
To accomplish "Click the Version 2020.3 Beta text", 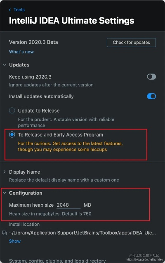I will (33, 42).
